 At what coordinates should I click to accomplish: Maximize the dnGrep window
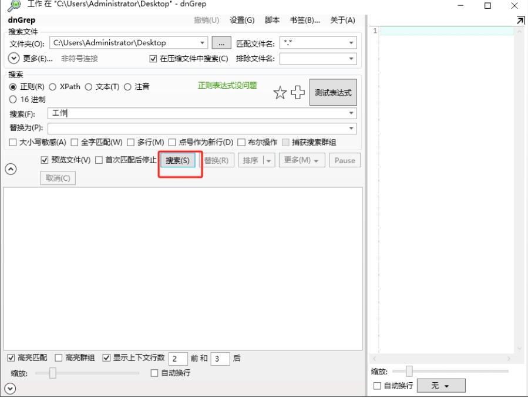click(x=487, y=6)
